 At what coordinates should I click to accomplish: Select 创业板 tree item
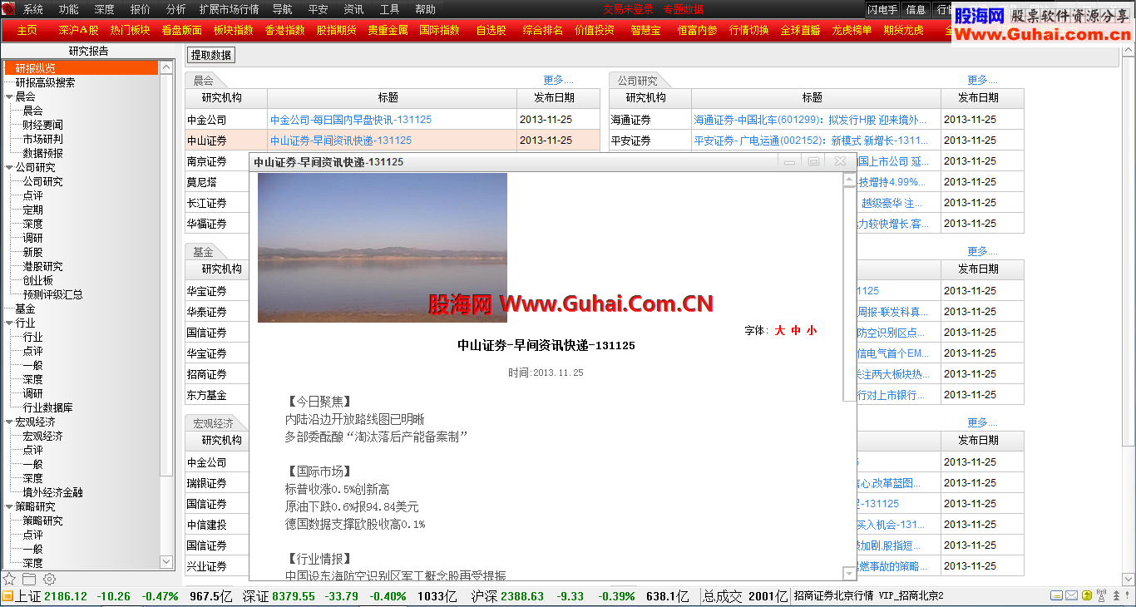pyautogui.click(x=37, y=280)
